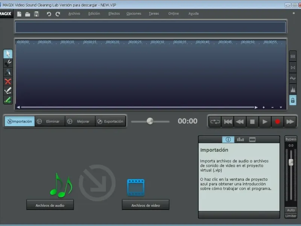
Task: Zoom in timeline with plus button
Action: [x=264, y=107]
